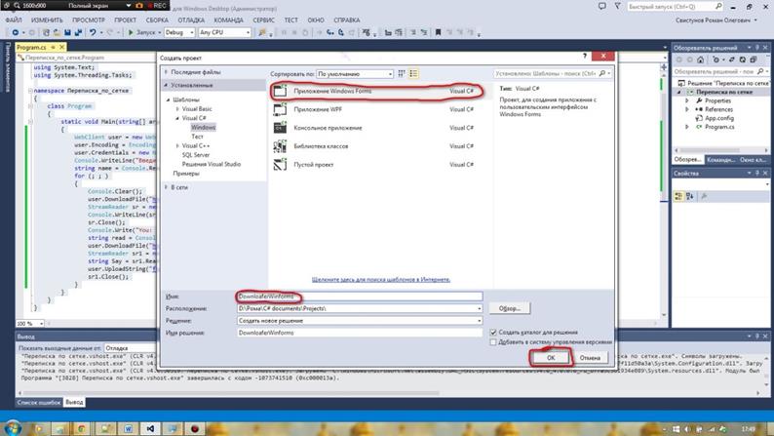774x436 pixels.
Task: Click the bookmark toolbar icon
Action: pos(438,32)
